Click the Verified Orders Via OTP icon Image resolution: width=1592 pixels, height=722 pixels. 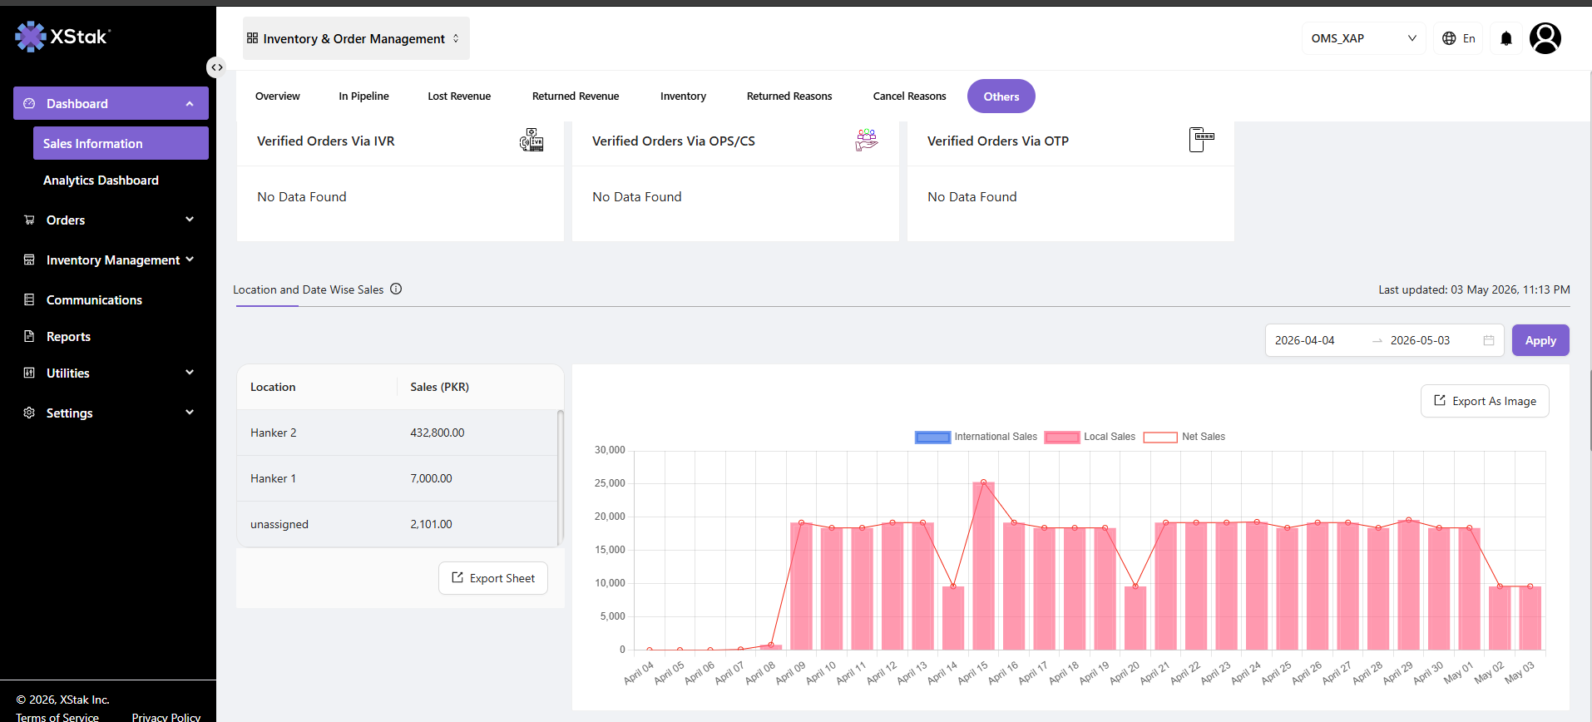[1201, 140]
